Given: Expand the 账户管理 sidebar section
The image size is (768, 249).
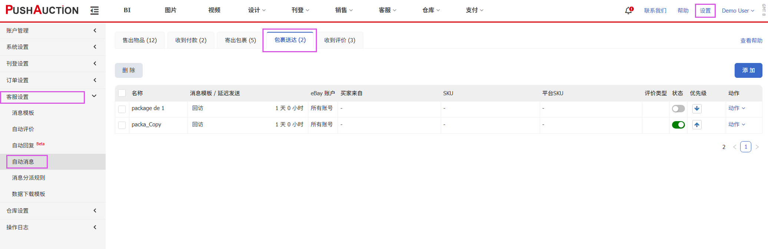Looking at the screenshot, I should pyautogui.click(x=52, y=30).
